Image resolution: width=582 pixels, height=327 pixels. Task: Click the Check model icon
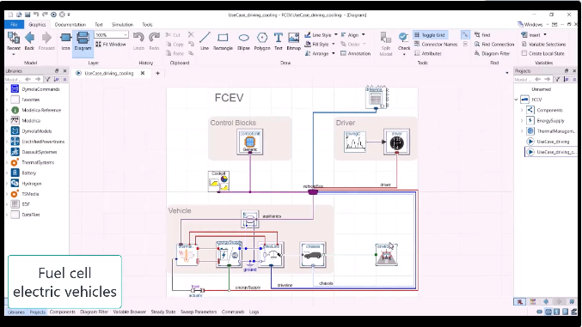pos(404,41)
